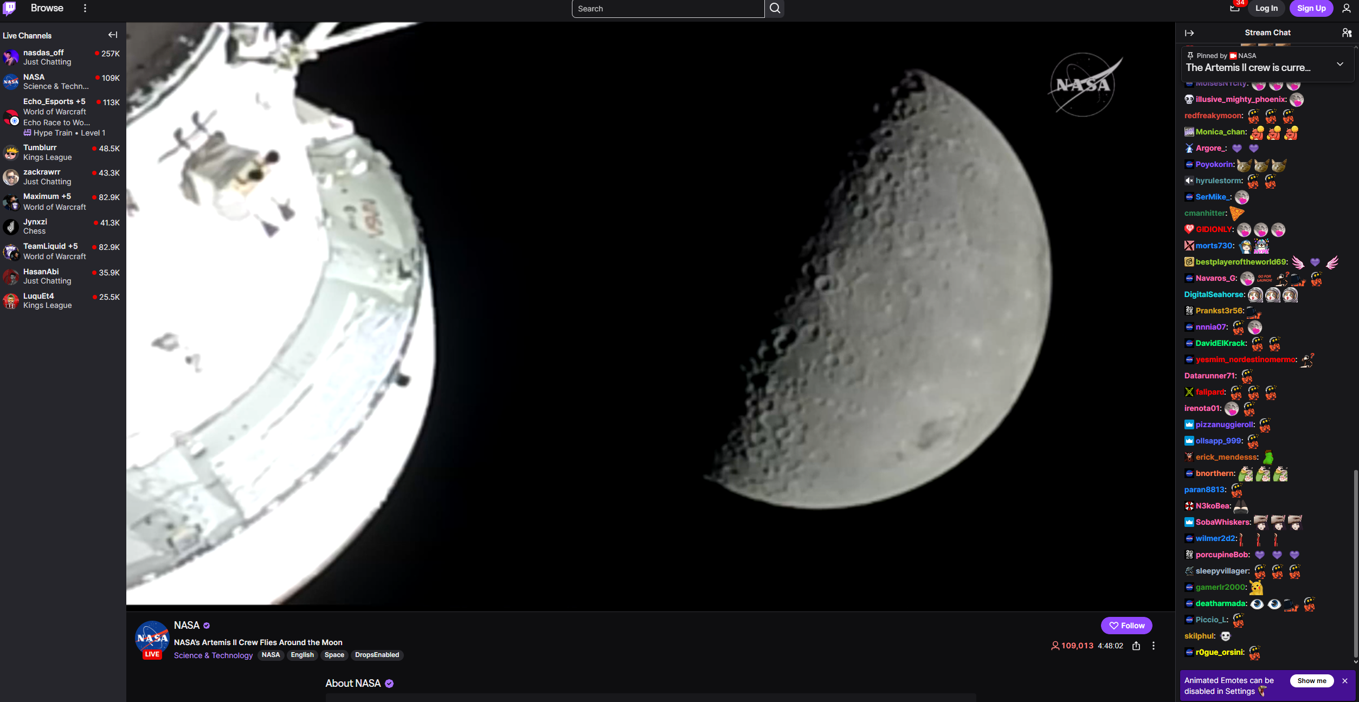Open the more options menu beside Browse
The height and width of the screenshot is (702, 1359).
[x=85, y=8]
